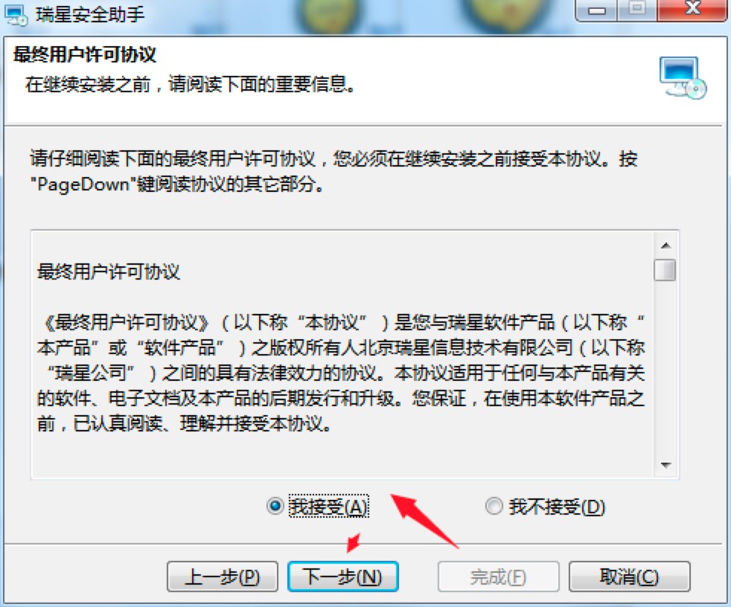This screenshot has height=607, width=731.
Task: Click the 我接受(A) label text
Action: (x=329, y=507)
